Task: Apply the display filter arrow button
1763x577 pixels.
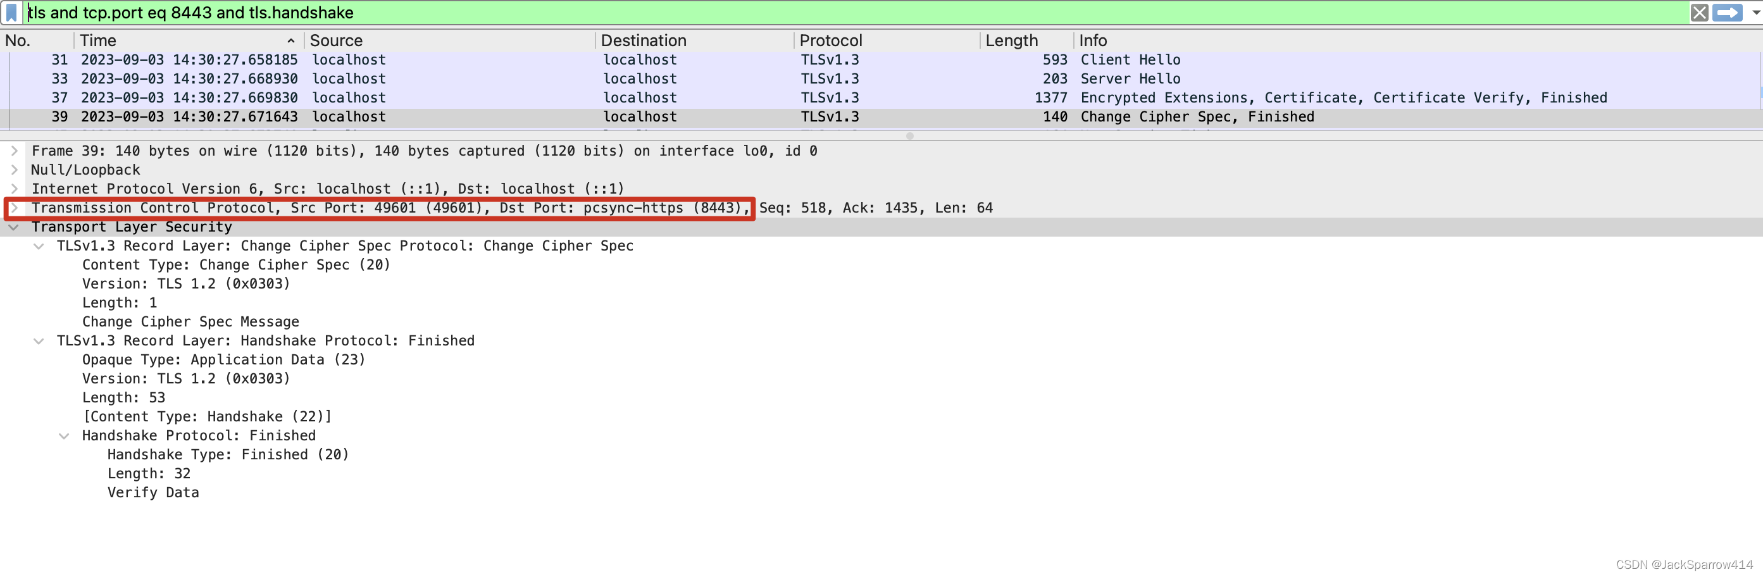Action: [1728, 13]
